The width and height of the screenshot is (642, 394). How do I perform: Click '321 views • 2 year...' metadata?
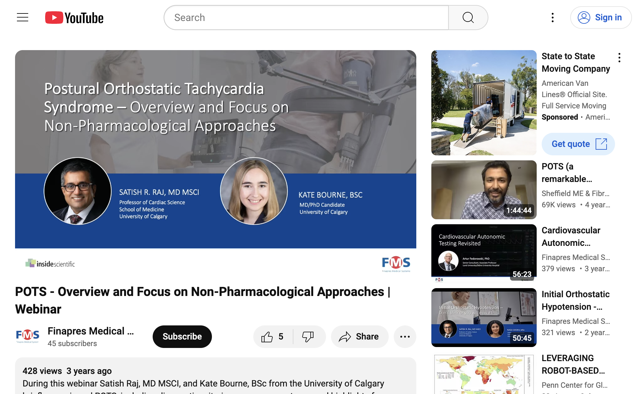[576, 333]
